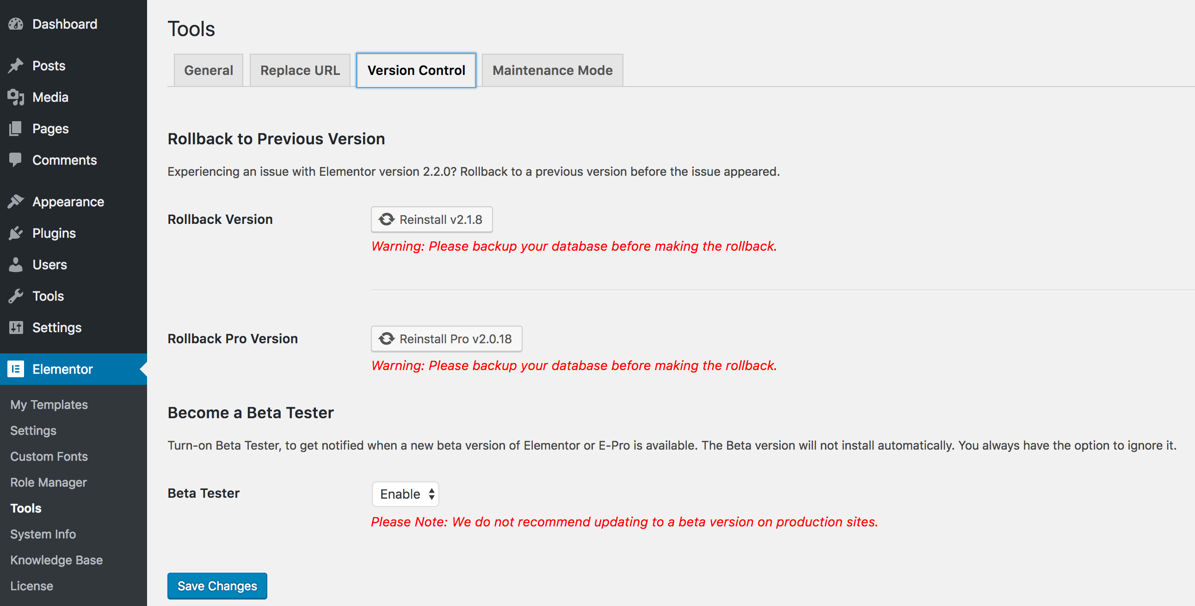Click Reinstall Pro v2.0.18 button
Viewport: 1195px width, 606px height.
click(x=446, y=339)
